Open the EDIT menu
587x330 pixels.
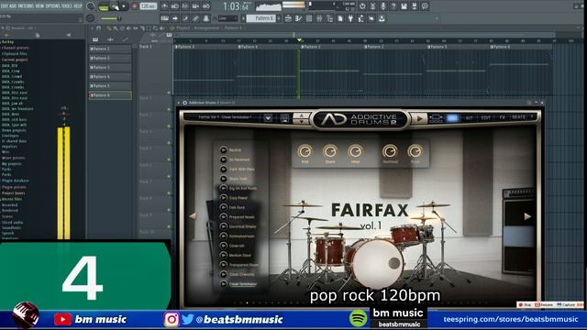pyautogui.click(x=4, y=6)
